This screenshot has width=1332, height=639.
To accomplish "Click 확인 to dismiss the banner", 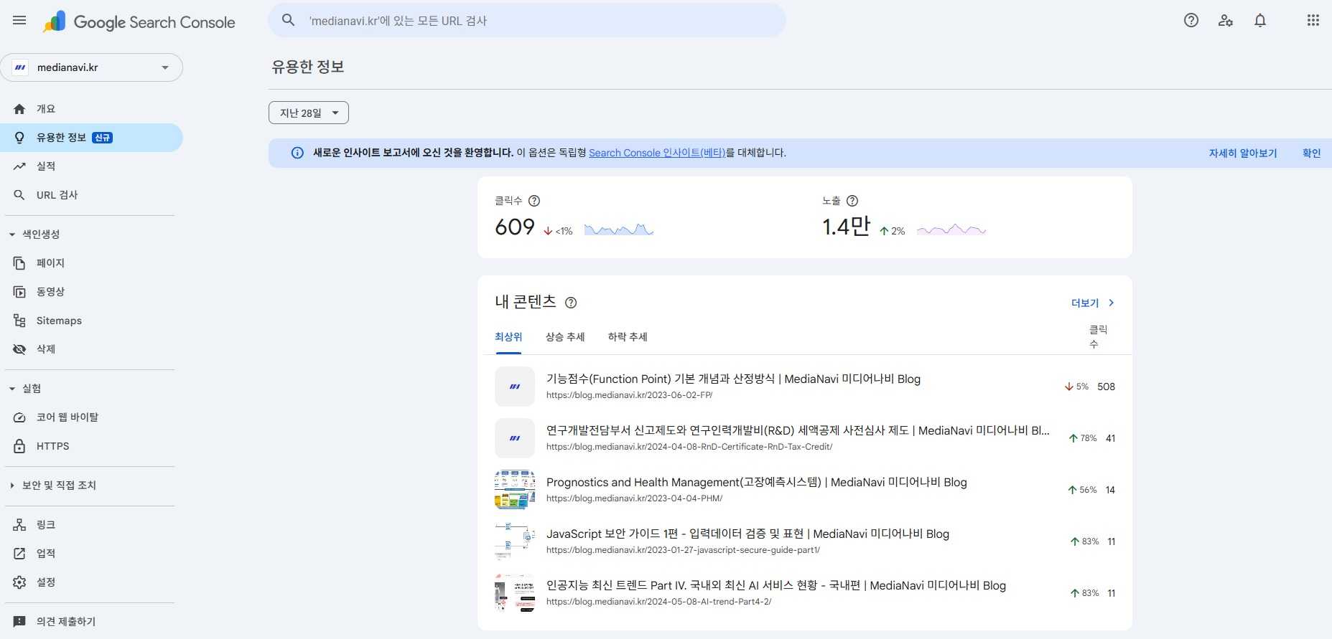I will click(1312, 153).
